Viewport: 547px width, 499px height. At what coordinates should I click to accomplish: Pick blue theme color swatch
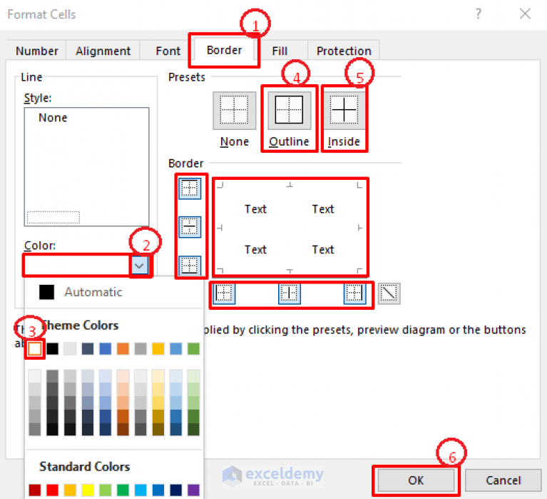pyautogui.click(x=106, y=348)
